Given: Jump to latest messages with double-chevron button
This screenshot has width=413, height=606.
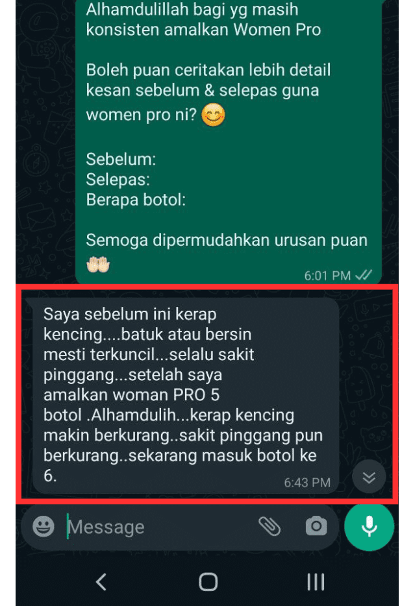Looking at the screenshot, I should coord(369,478).
